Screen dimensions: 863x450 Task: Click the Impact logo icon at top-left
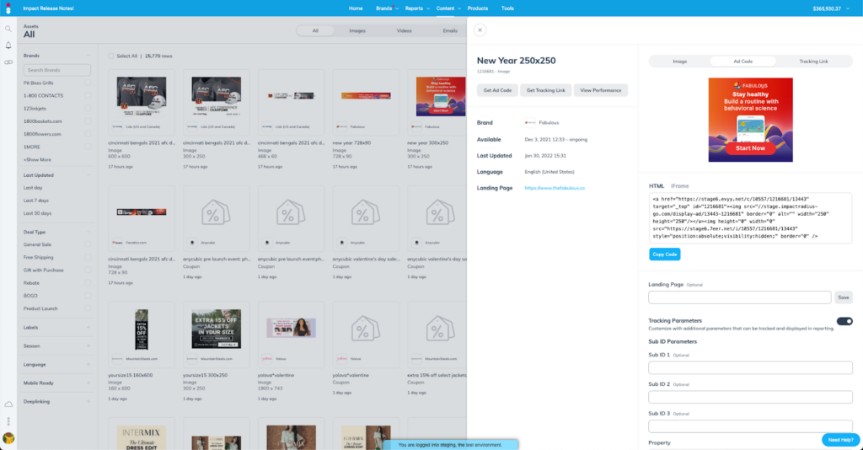8,8
